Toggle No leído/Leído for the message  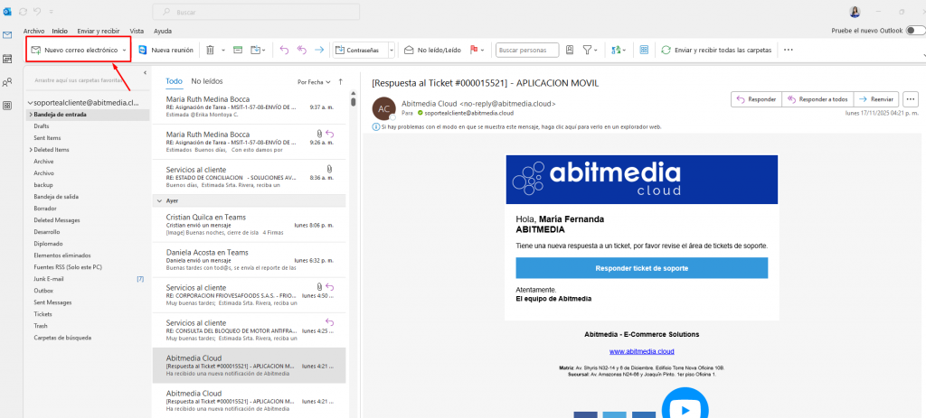click(432, 50)
